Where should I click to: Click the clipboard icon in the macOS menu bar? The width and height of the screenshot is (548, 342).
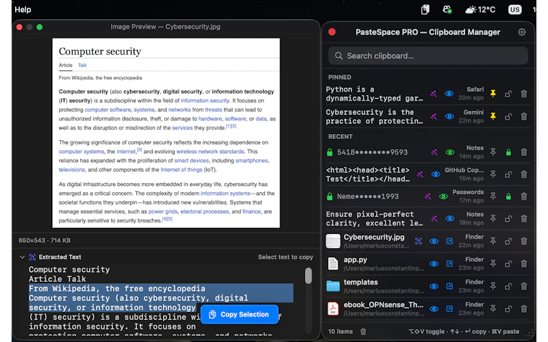tap(425, 10)
